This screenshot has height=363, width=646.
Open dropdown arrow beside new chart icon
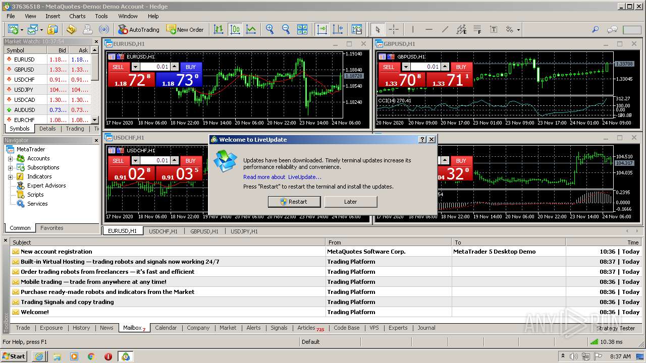(x=22, y=30)
